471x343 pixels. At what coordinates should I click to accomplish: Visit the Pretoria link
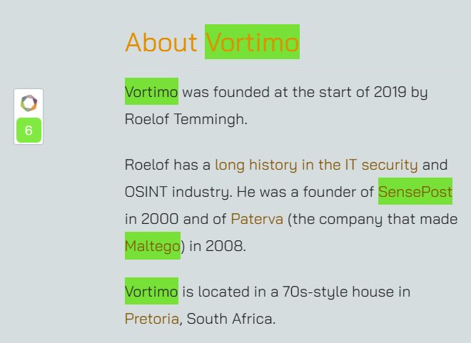(x=152, y=319)
